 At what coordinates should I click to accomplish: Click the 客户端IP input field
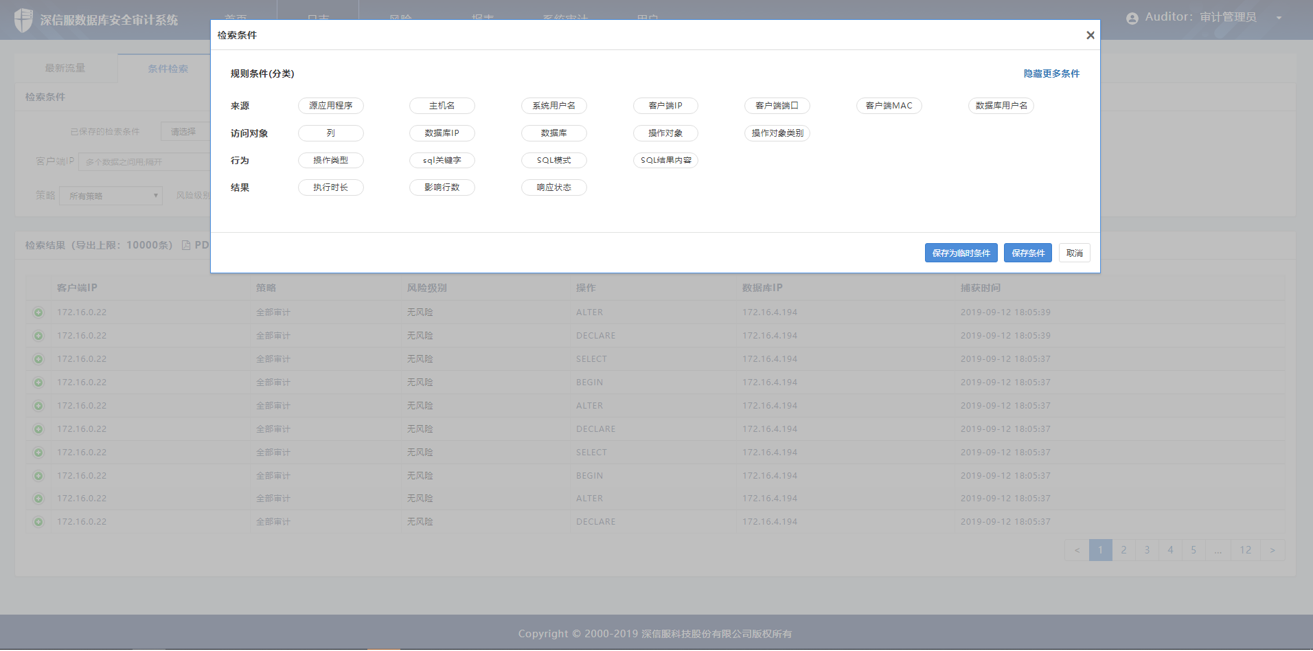[x=144, y=162]
